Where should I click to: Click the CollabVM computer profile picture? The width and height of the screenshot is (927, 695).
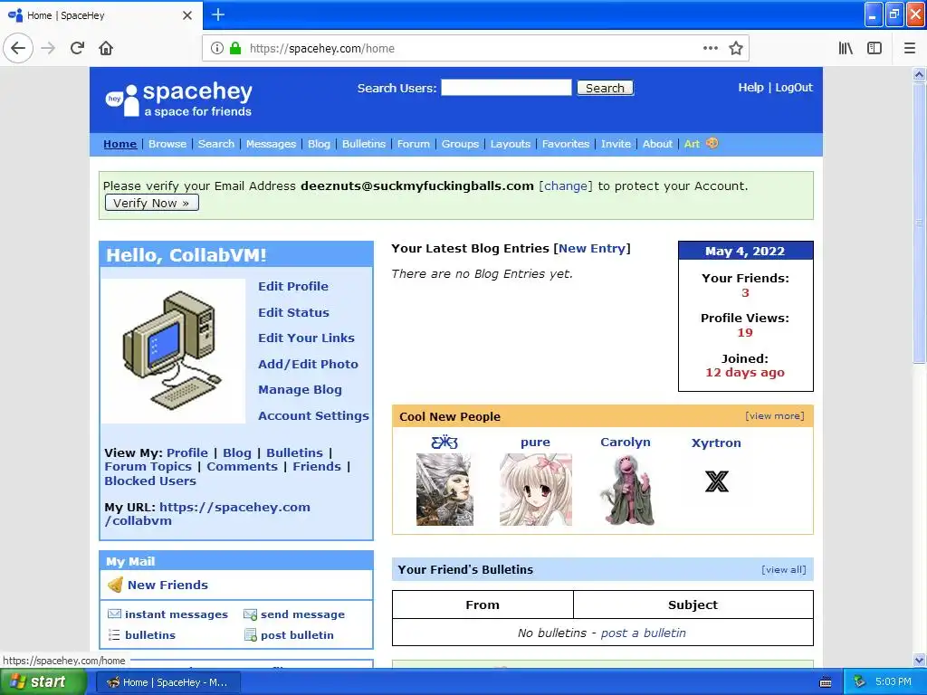pyautogui.click(x=173, y=351)
